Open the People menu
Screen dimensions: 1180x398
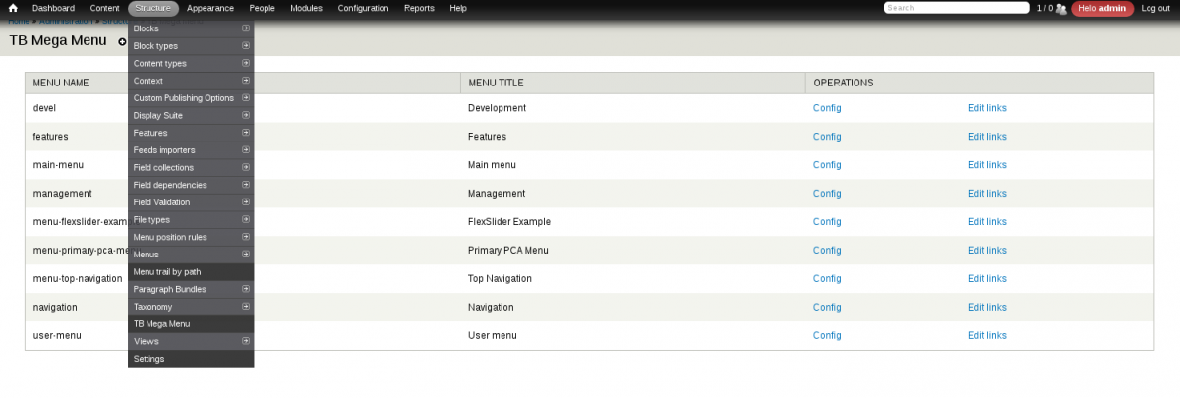[x=263, y=8]
